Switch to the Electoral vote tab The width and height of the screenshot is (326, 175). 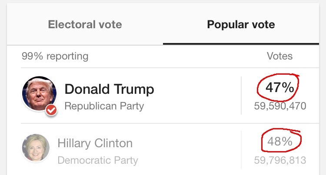(85, 24)
